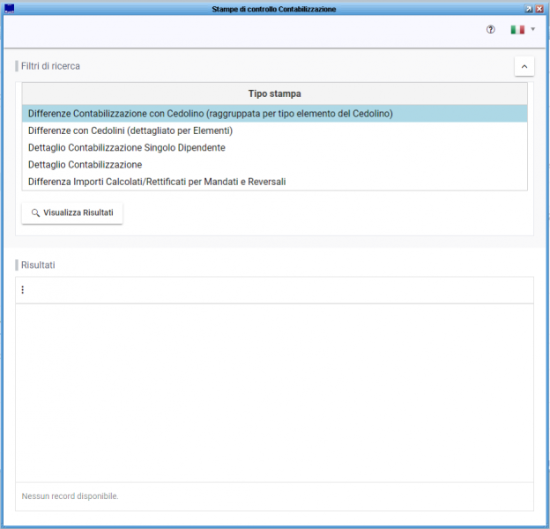The width and height of the screenshot is (550, 529).
Task: Click the Visualizza Risultati button
Action: 72,212
